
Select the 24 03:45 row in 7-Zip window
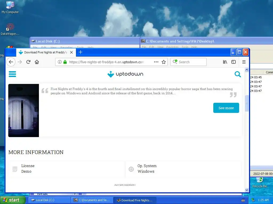pos(261,77)
